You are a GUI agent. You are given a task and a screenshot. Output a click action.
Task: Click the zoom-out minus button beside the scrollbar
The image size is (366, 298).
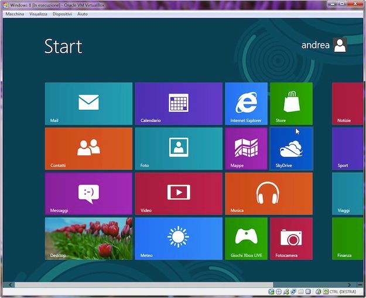point(360,285)
